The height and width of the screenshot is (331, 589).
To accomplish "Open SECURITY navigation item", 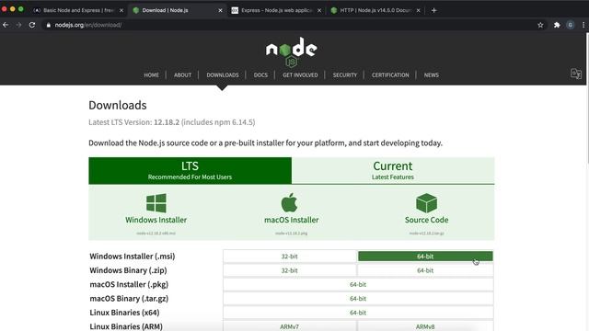I will pyautogui.click(x=345, y=75).
